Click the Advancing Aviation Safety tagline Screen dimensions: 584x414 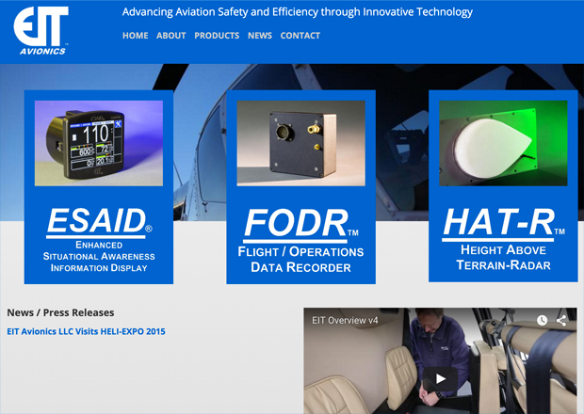[x=298, y=12]
